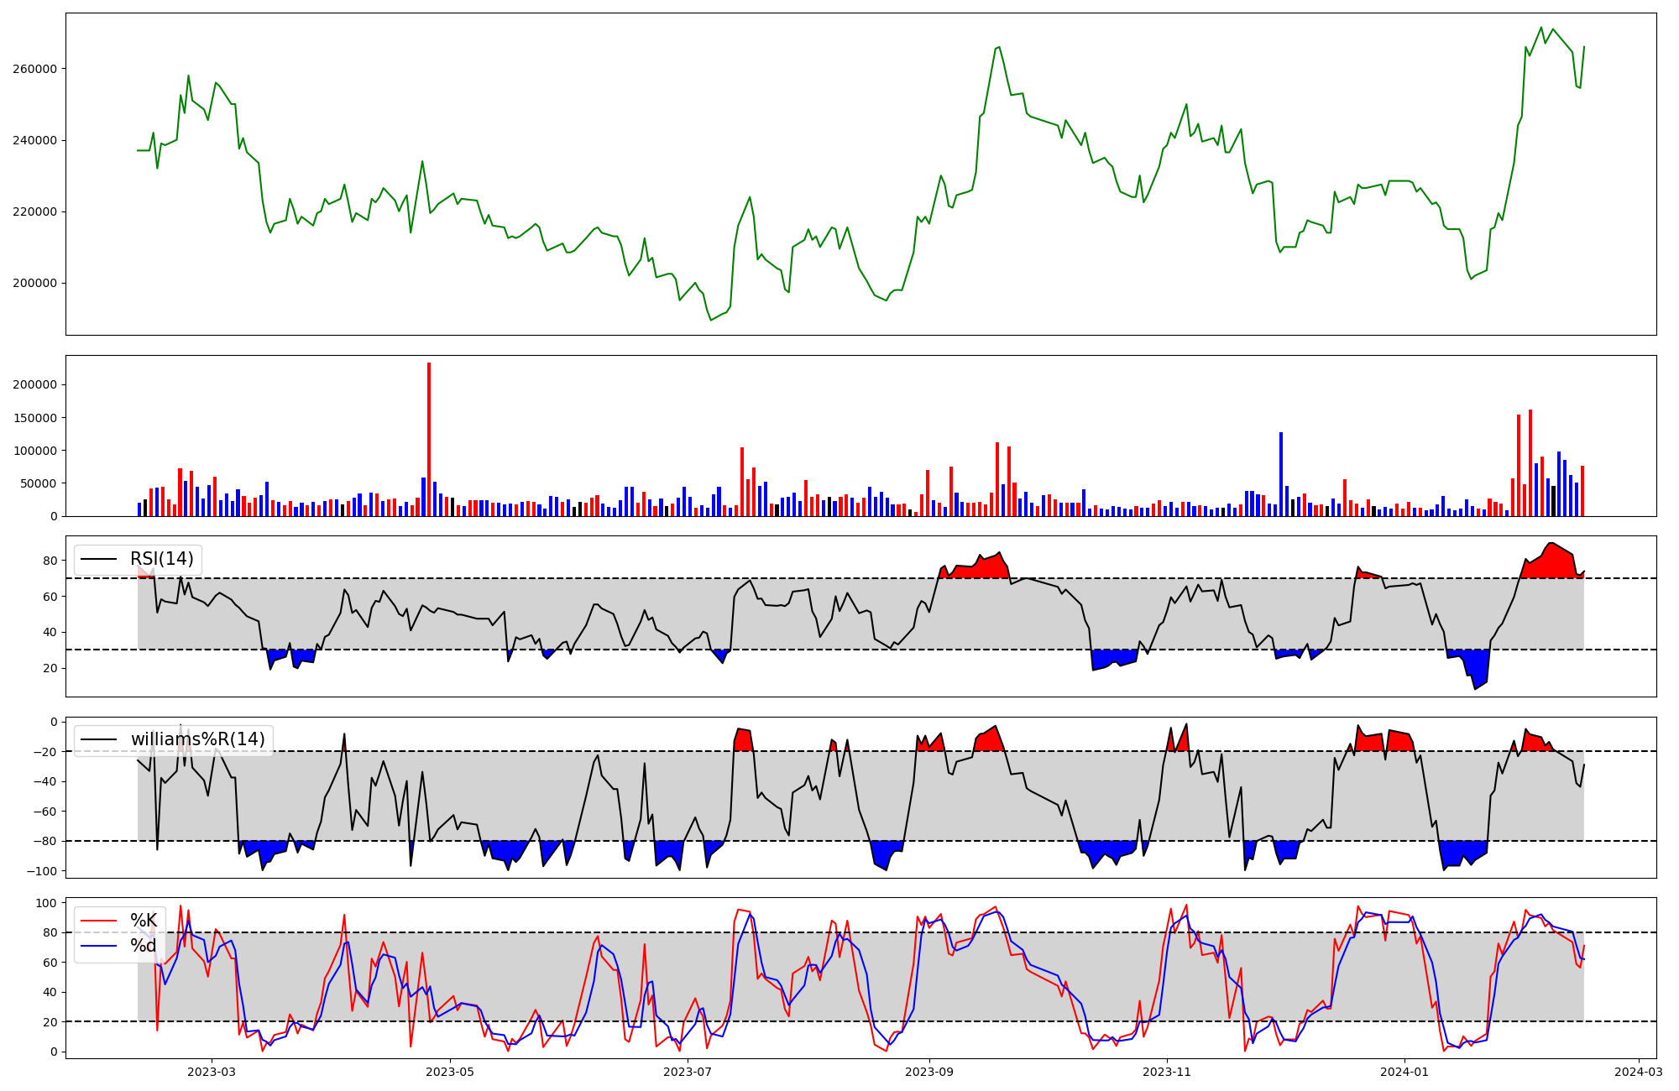Click the %d legend entry
Screen dimensions: 1679x1091
[143, 946]
